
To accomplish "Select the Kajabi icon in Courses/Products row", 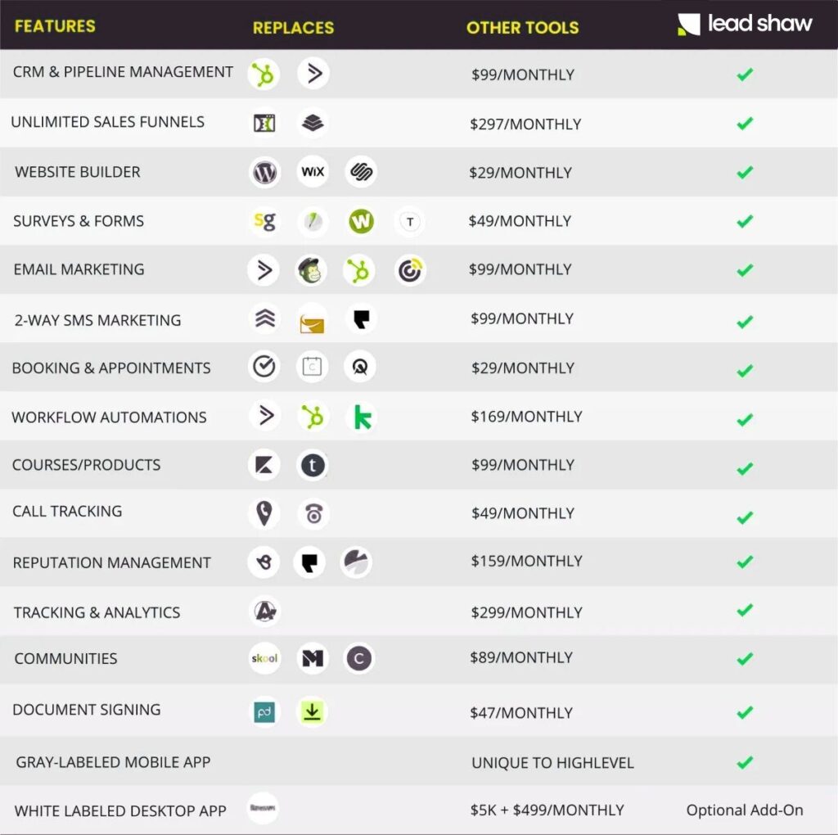I will 264,465.
